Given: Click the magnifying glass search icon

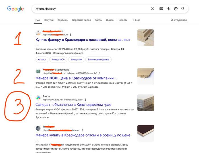Looking at the screenshot, I should 183,9.
